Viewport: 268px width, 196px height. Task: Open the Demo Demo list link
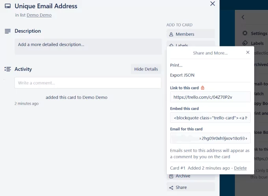(x=39, y=15)
